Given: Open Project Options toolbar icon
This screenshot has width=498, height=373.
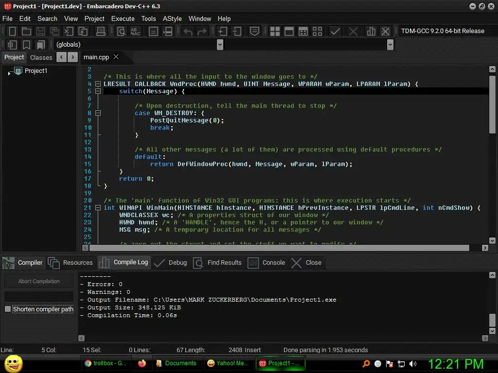Looking at the screenshot, I should [x=254, y=31].
